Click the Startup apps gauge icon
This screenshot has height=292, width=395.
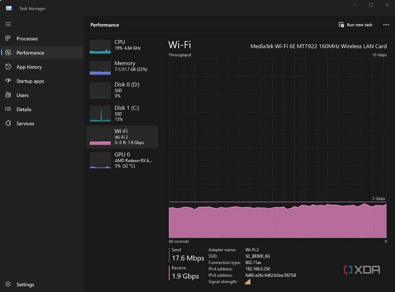[x=8, y=81]
